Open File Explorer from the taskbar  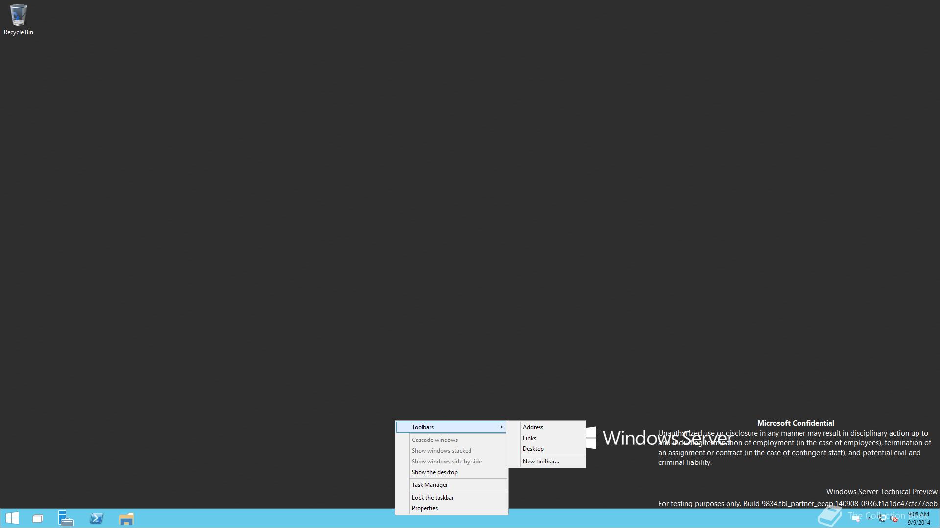[126, 519]
